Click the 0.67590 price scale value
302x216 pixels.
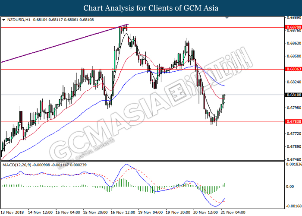point(294,146)
